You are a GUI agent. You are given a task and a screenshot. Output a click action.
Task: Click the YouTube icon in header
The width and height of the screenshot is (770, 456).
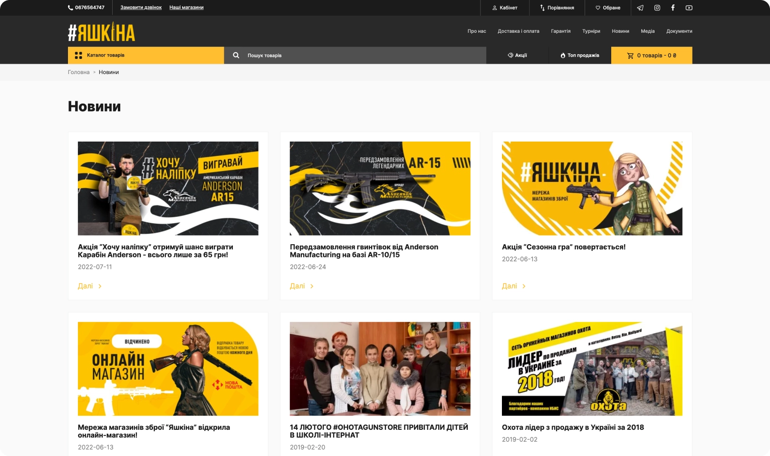689,8
